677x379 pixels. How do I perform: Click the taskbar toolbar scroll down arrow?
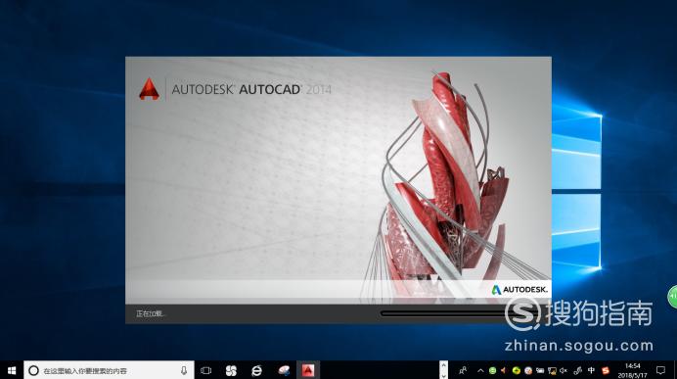[443, 375]
